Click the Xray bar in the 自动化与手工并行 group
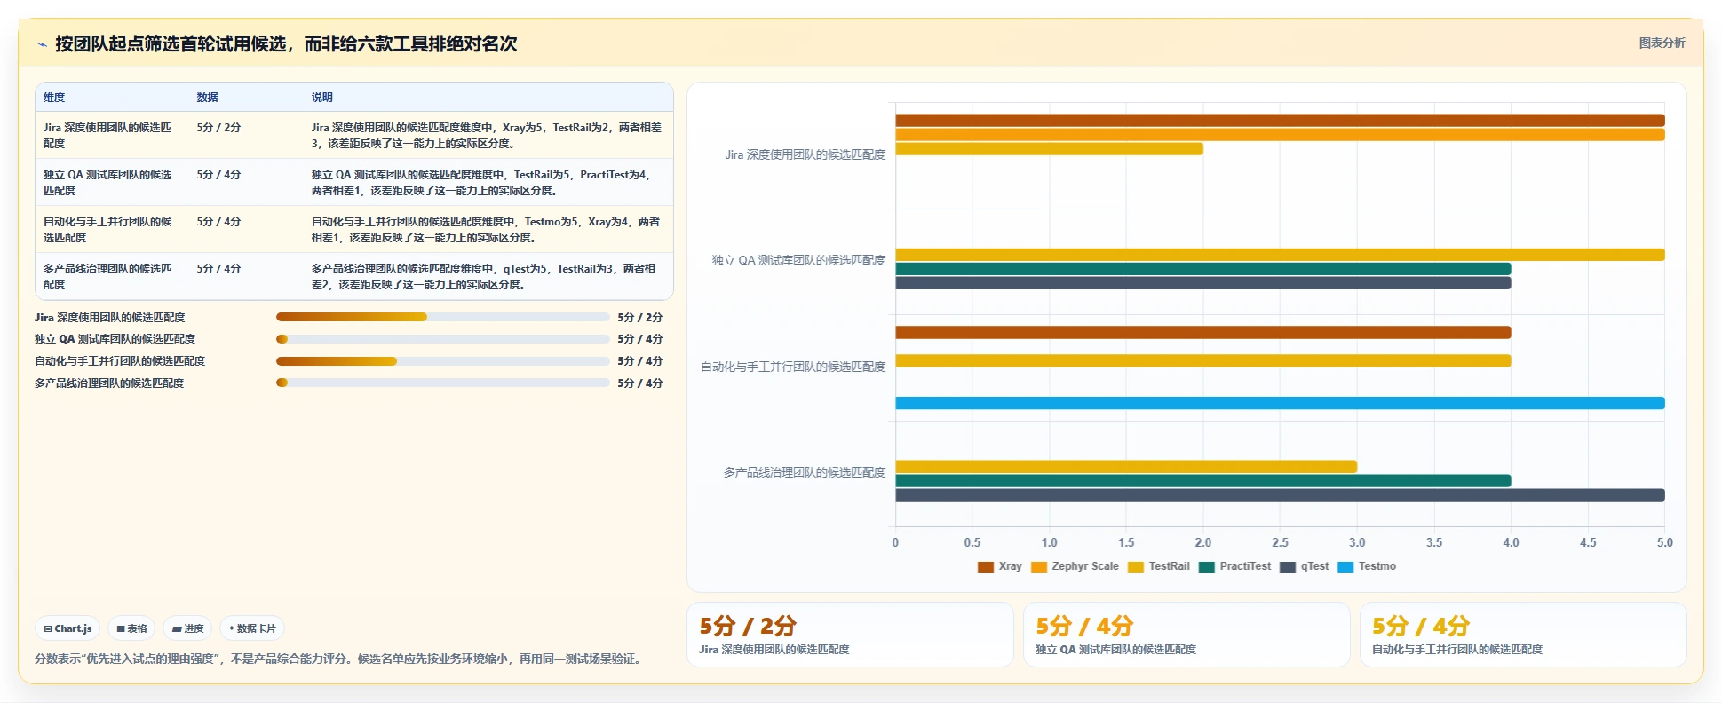The image size is (1722, 703). click(1203, 333)
